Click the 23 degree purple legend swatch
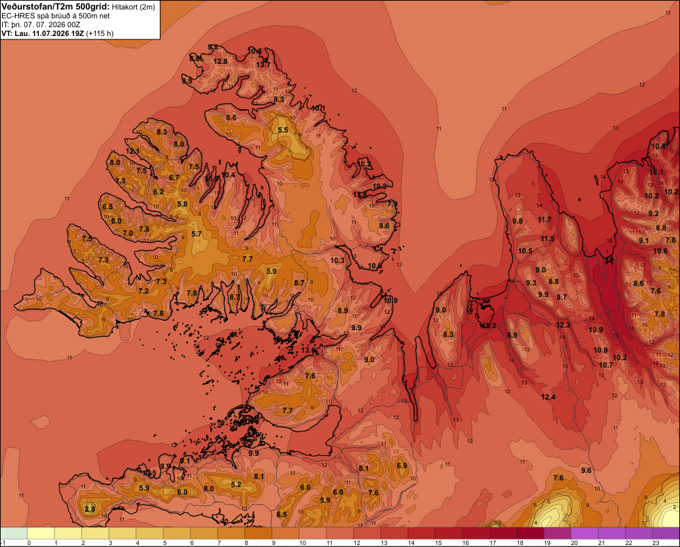 [666, 533]
